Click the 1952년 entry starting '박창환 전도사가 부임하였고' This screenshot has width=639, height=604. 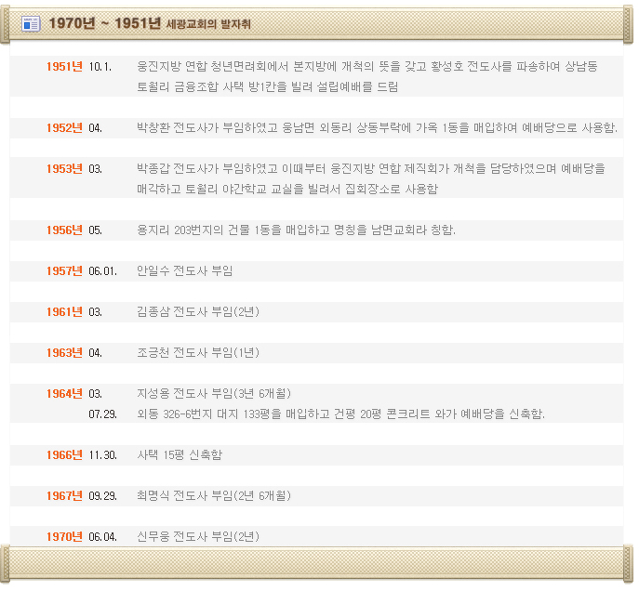coord(377,128)
